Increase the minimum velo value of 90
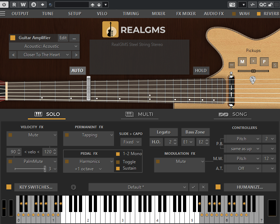This screenshot has height=224, width=280. coord(19,151)
